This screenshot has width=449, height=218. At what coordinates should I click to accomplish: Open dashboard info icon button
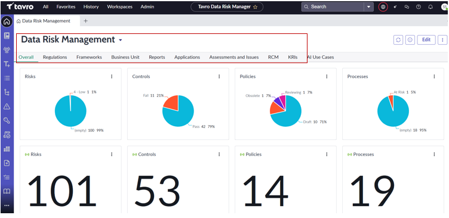[x=410, y=40]
